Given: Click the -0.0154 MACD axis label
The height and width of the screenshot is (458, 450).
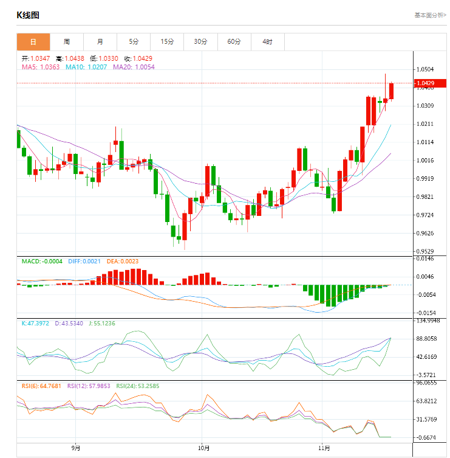Looking at the screenshot, I should [x=425, y=313].
